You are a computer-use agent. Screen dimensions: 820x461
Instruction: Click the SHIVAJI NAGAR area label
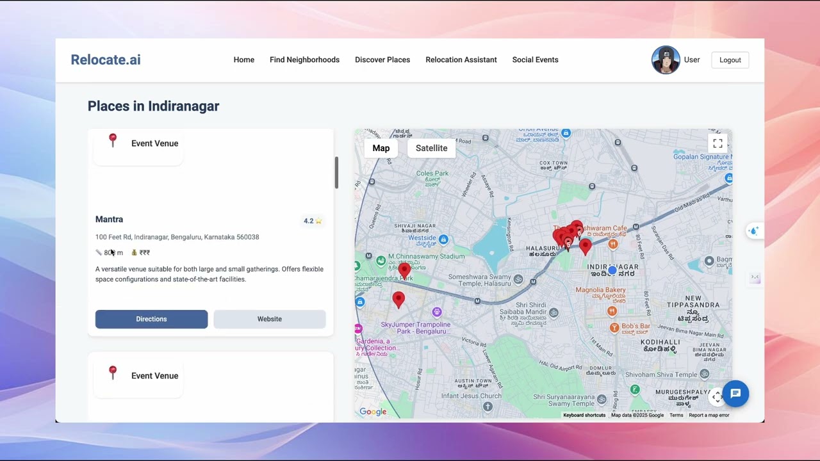click(x=415, y=226)
